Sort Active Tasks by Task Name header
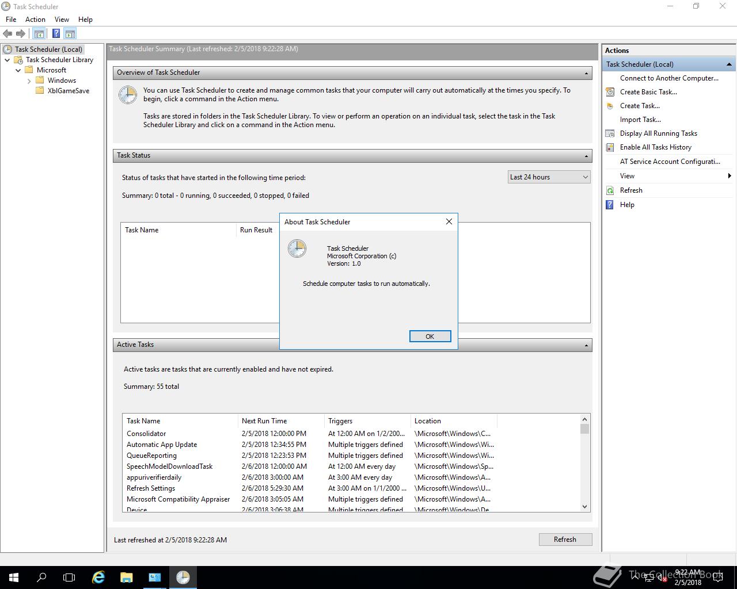737x589 pixels. coord(180,421)
